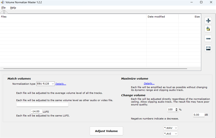Click text 'Each file will be adjusted to the same LUFS.'

(43, 116)
